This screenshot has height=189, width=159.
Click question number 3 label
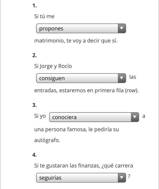pyautogui.click(x=34, y=105)
